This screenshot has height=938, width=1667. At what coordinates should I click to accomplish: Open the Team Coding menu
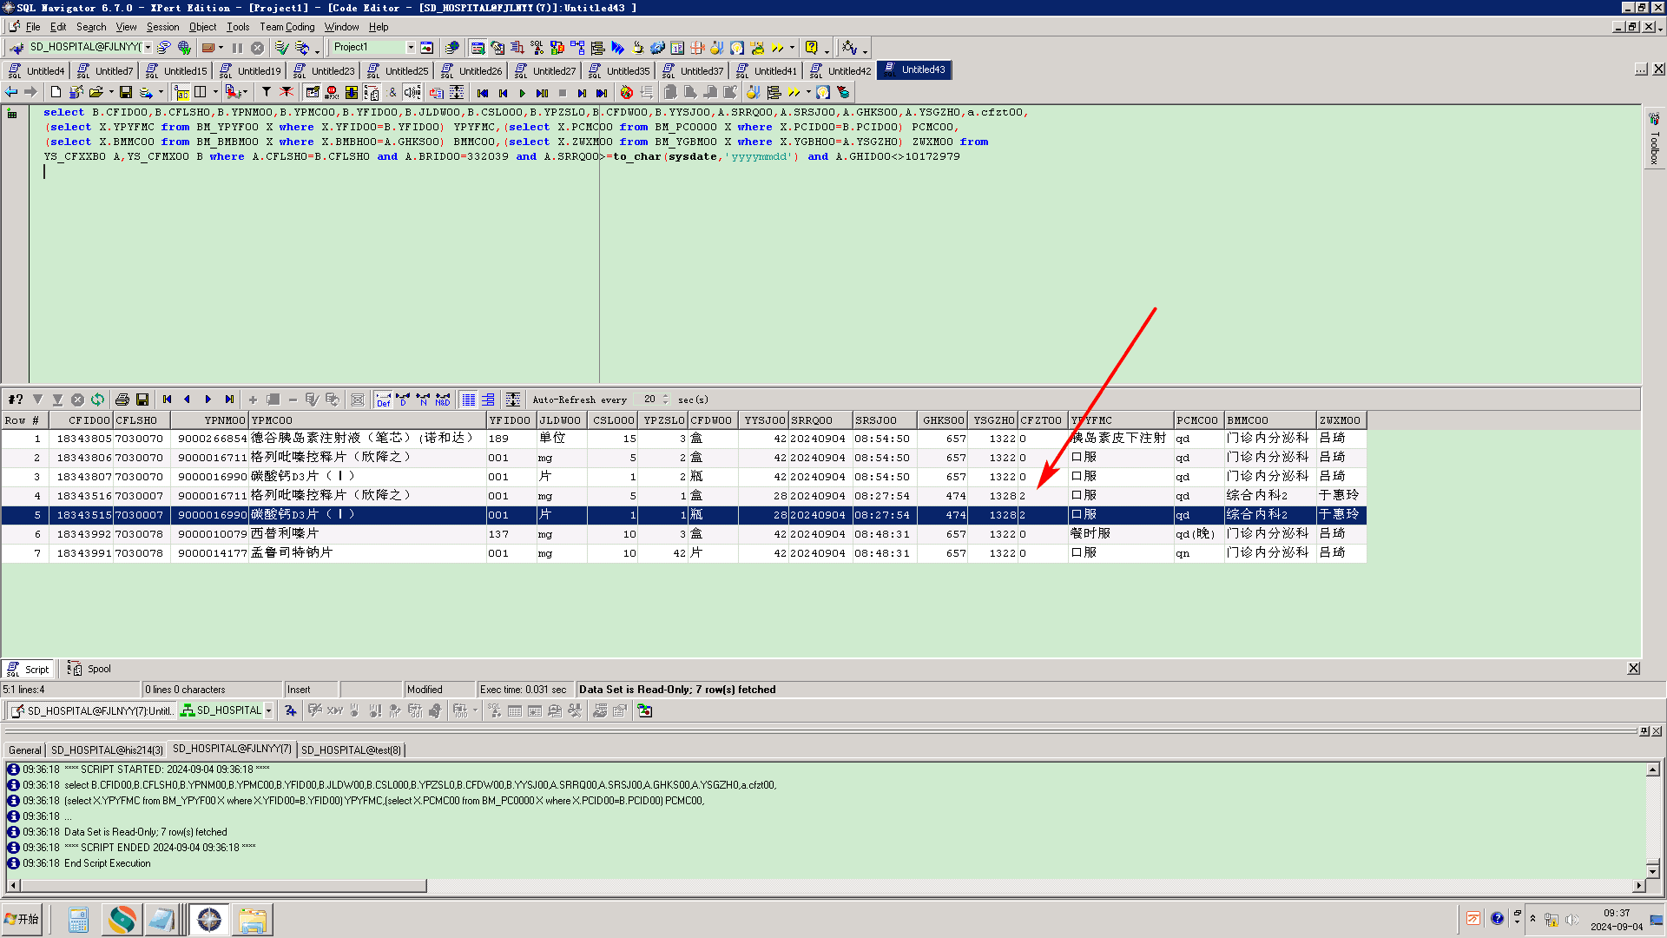287,27
